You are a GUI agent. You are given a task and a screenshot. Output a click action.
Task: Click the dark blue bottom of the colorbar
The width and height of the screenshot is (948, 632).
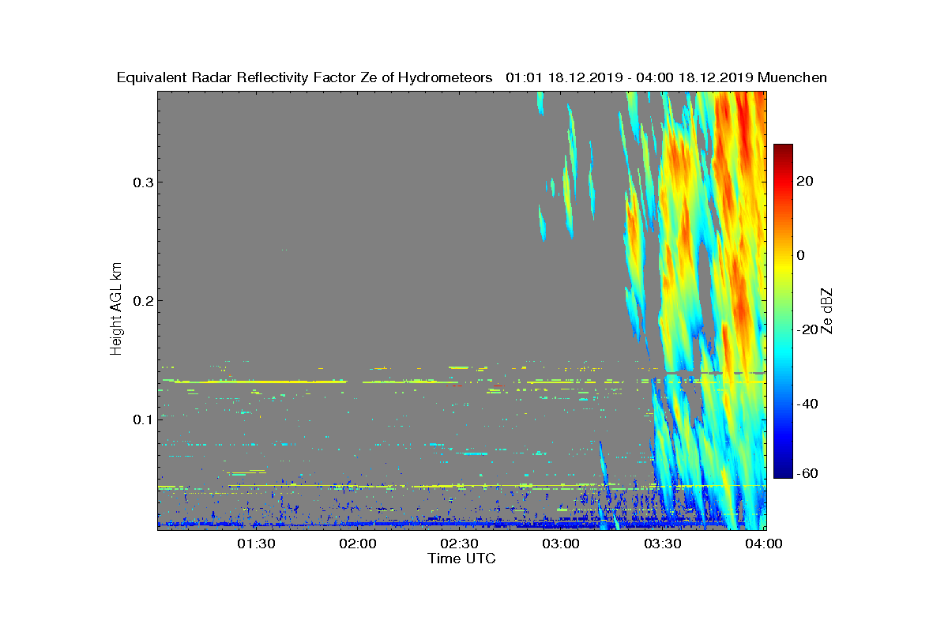[783, 472]
